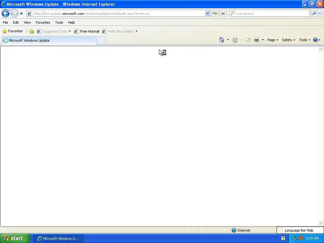Click the Language Bar help tray icon

tap(283, 239)
